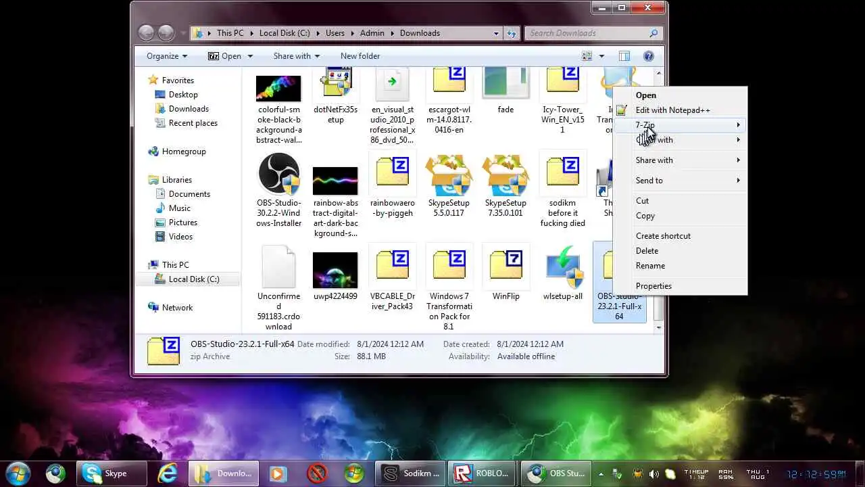The image size is (865, 487).
Task: Toggle the preview pane button
Action: 624,56
